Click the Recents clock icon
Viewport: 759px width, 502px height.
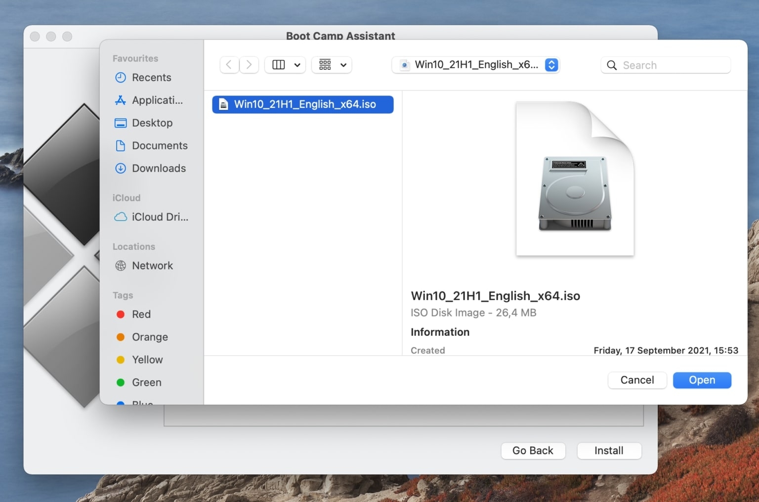121,78
